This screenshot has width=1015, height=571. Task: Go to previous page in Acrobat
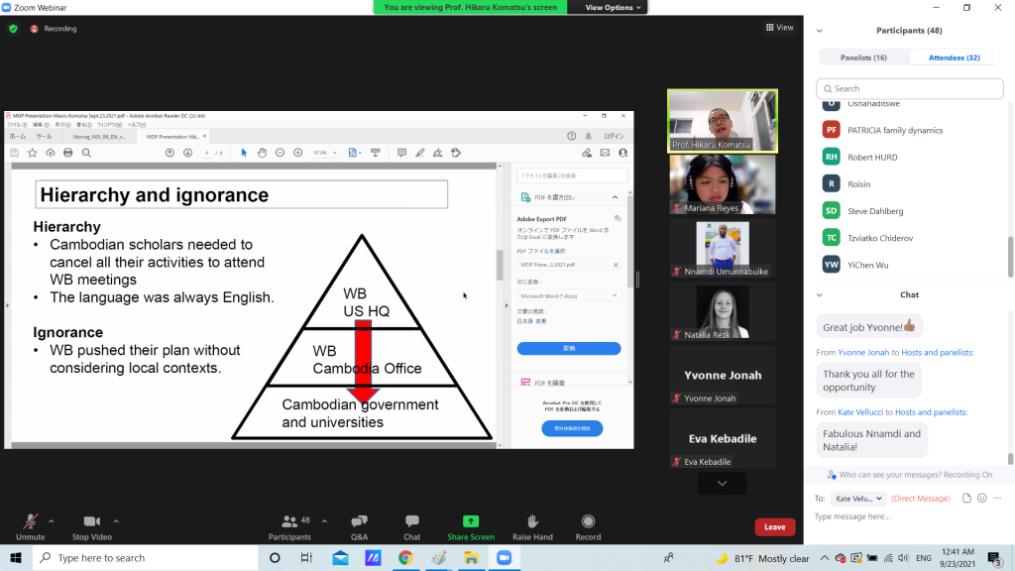tap(169, 153)
